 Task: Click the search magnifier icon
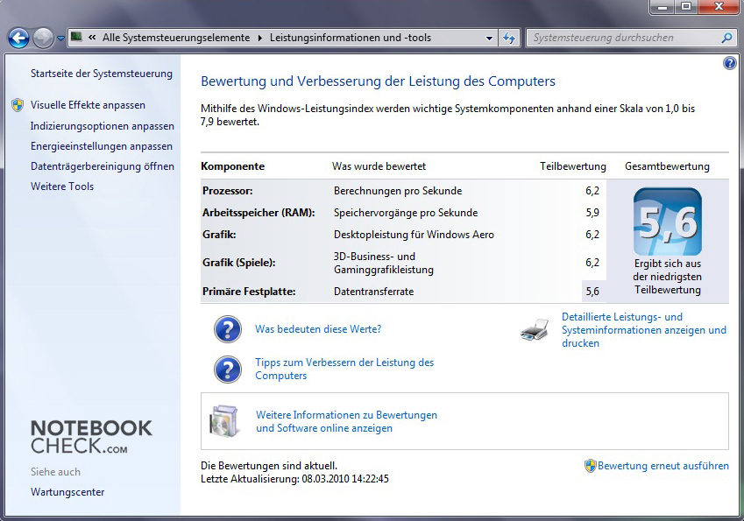tap(726, 38)
